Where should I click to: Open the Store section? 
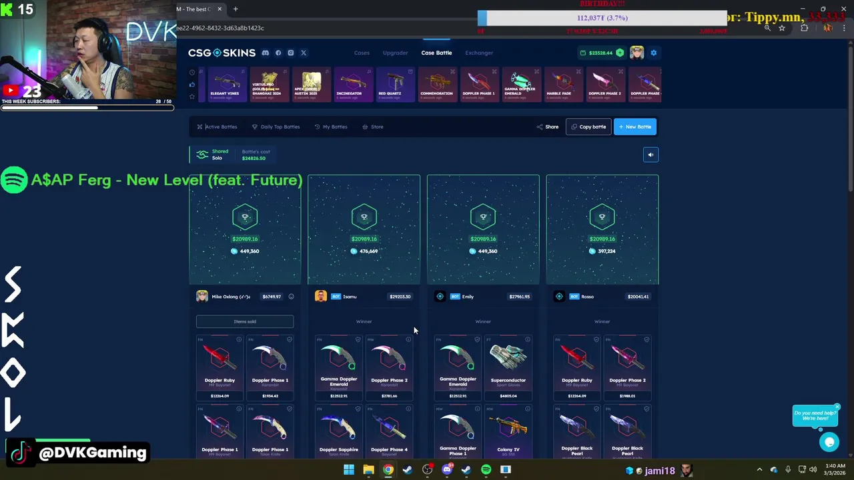[373, 127]
